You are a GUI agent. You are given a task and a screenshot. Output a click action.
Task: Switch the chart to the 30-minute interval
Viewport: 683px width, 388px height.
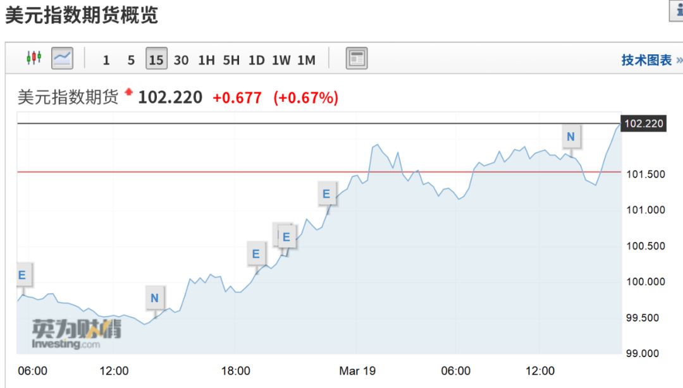point(181,60)
